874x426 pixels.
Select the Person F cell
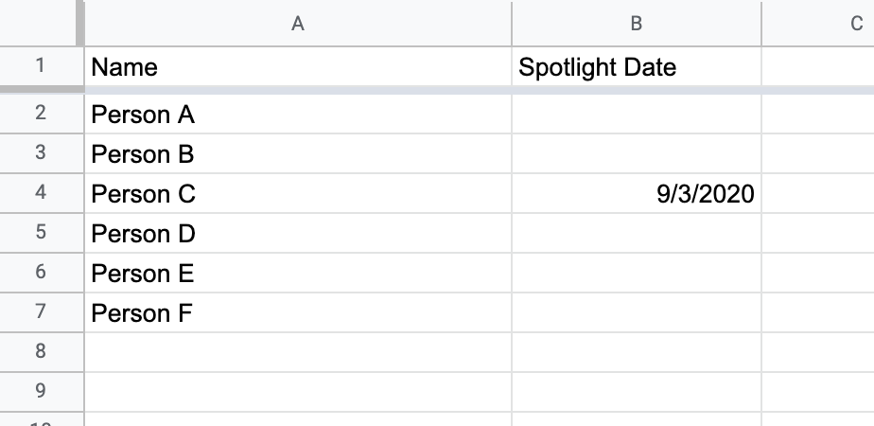(x=298, y=312)
